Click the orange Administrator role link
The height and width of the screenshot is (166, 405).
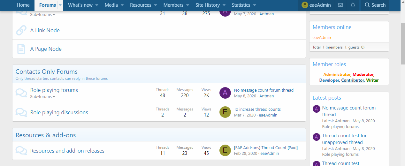pyautogui.click(x=337, y=74)
